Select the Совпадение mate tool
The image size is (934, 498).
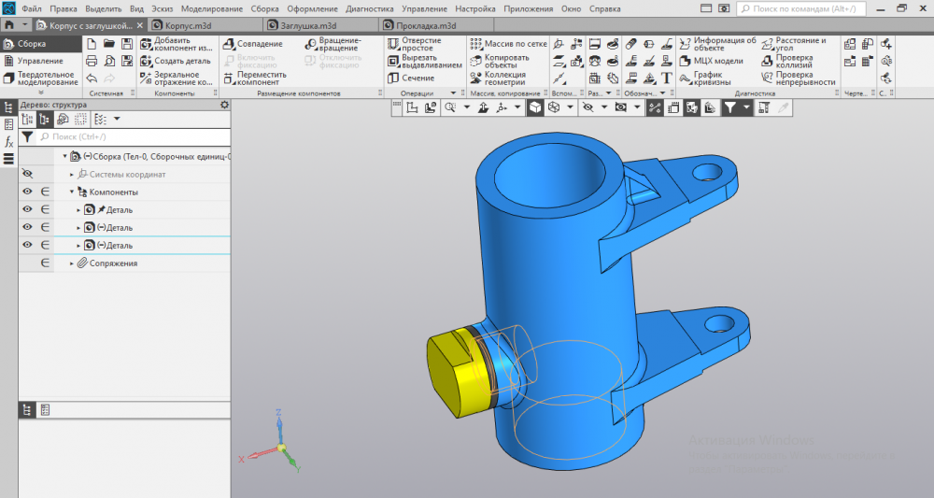coord(253,44)
